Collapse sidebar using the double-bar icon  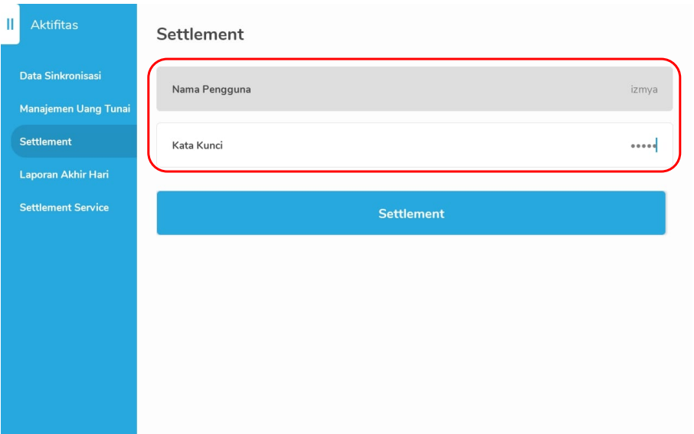pos(10,24)
